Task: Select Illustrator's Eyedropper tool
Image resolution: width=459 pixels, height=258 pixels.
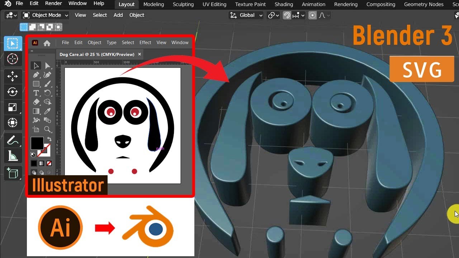Action: click(x=47, y=111)
